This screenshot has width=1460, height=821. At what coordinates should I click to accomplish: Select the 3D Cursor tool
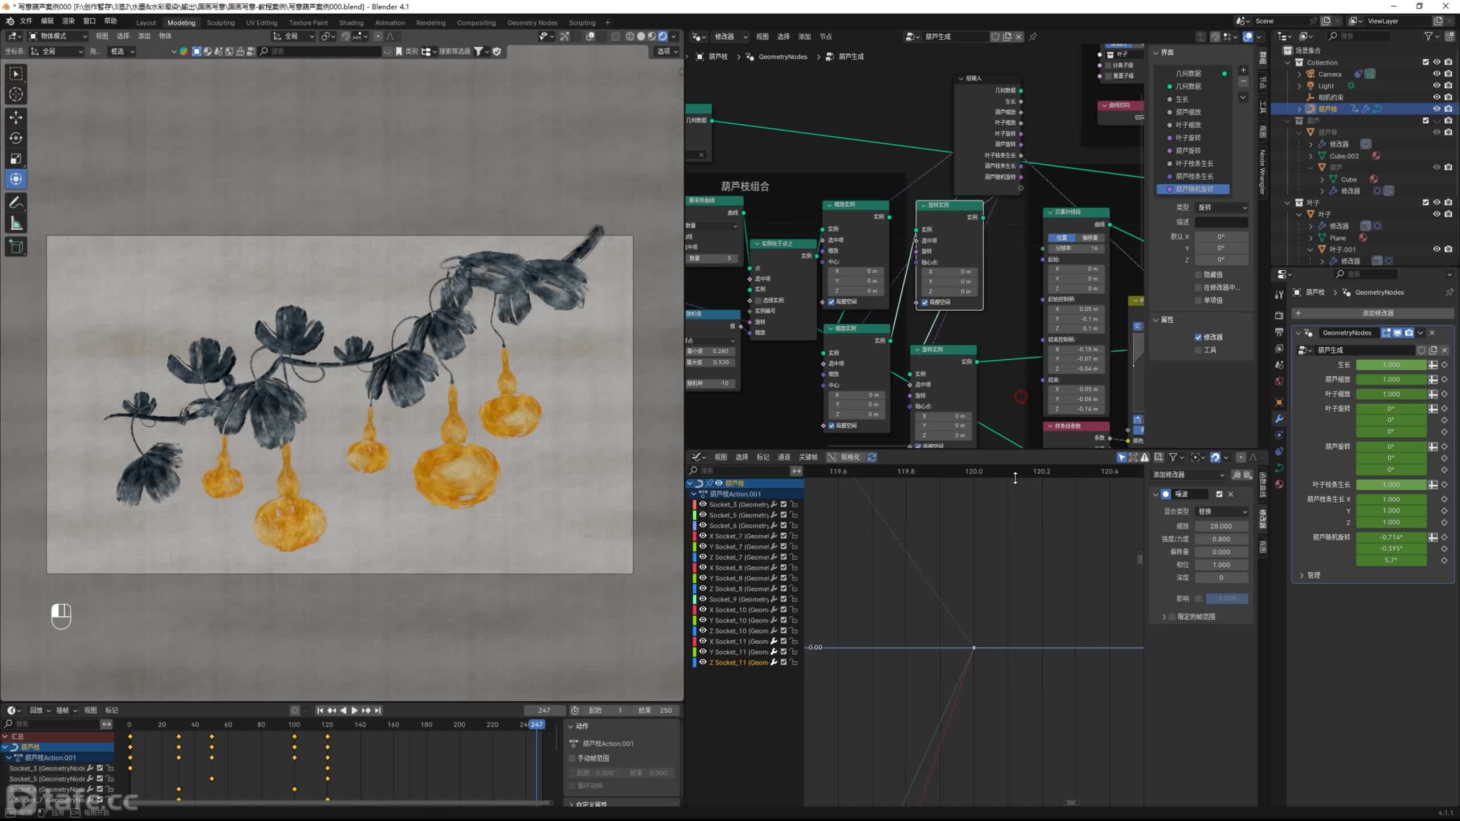(x=16, y=94)
